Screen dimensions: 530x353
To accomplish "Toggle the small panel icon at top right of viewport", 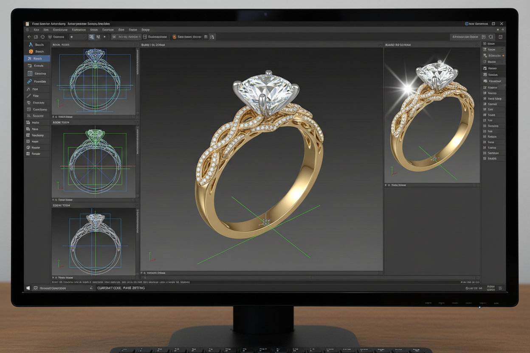I will tap(498, 30).
